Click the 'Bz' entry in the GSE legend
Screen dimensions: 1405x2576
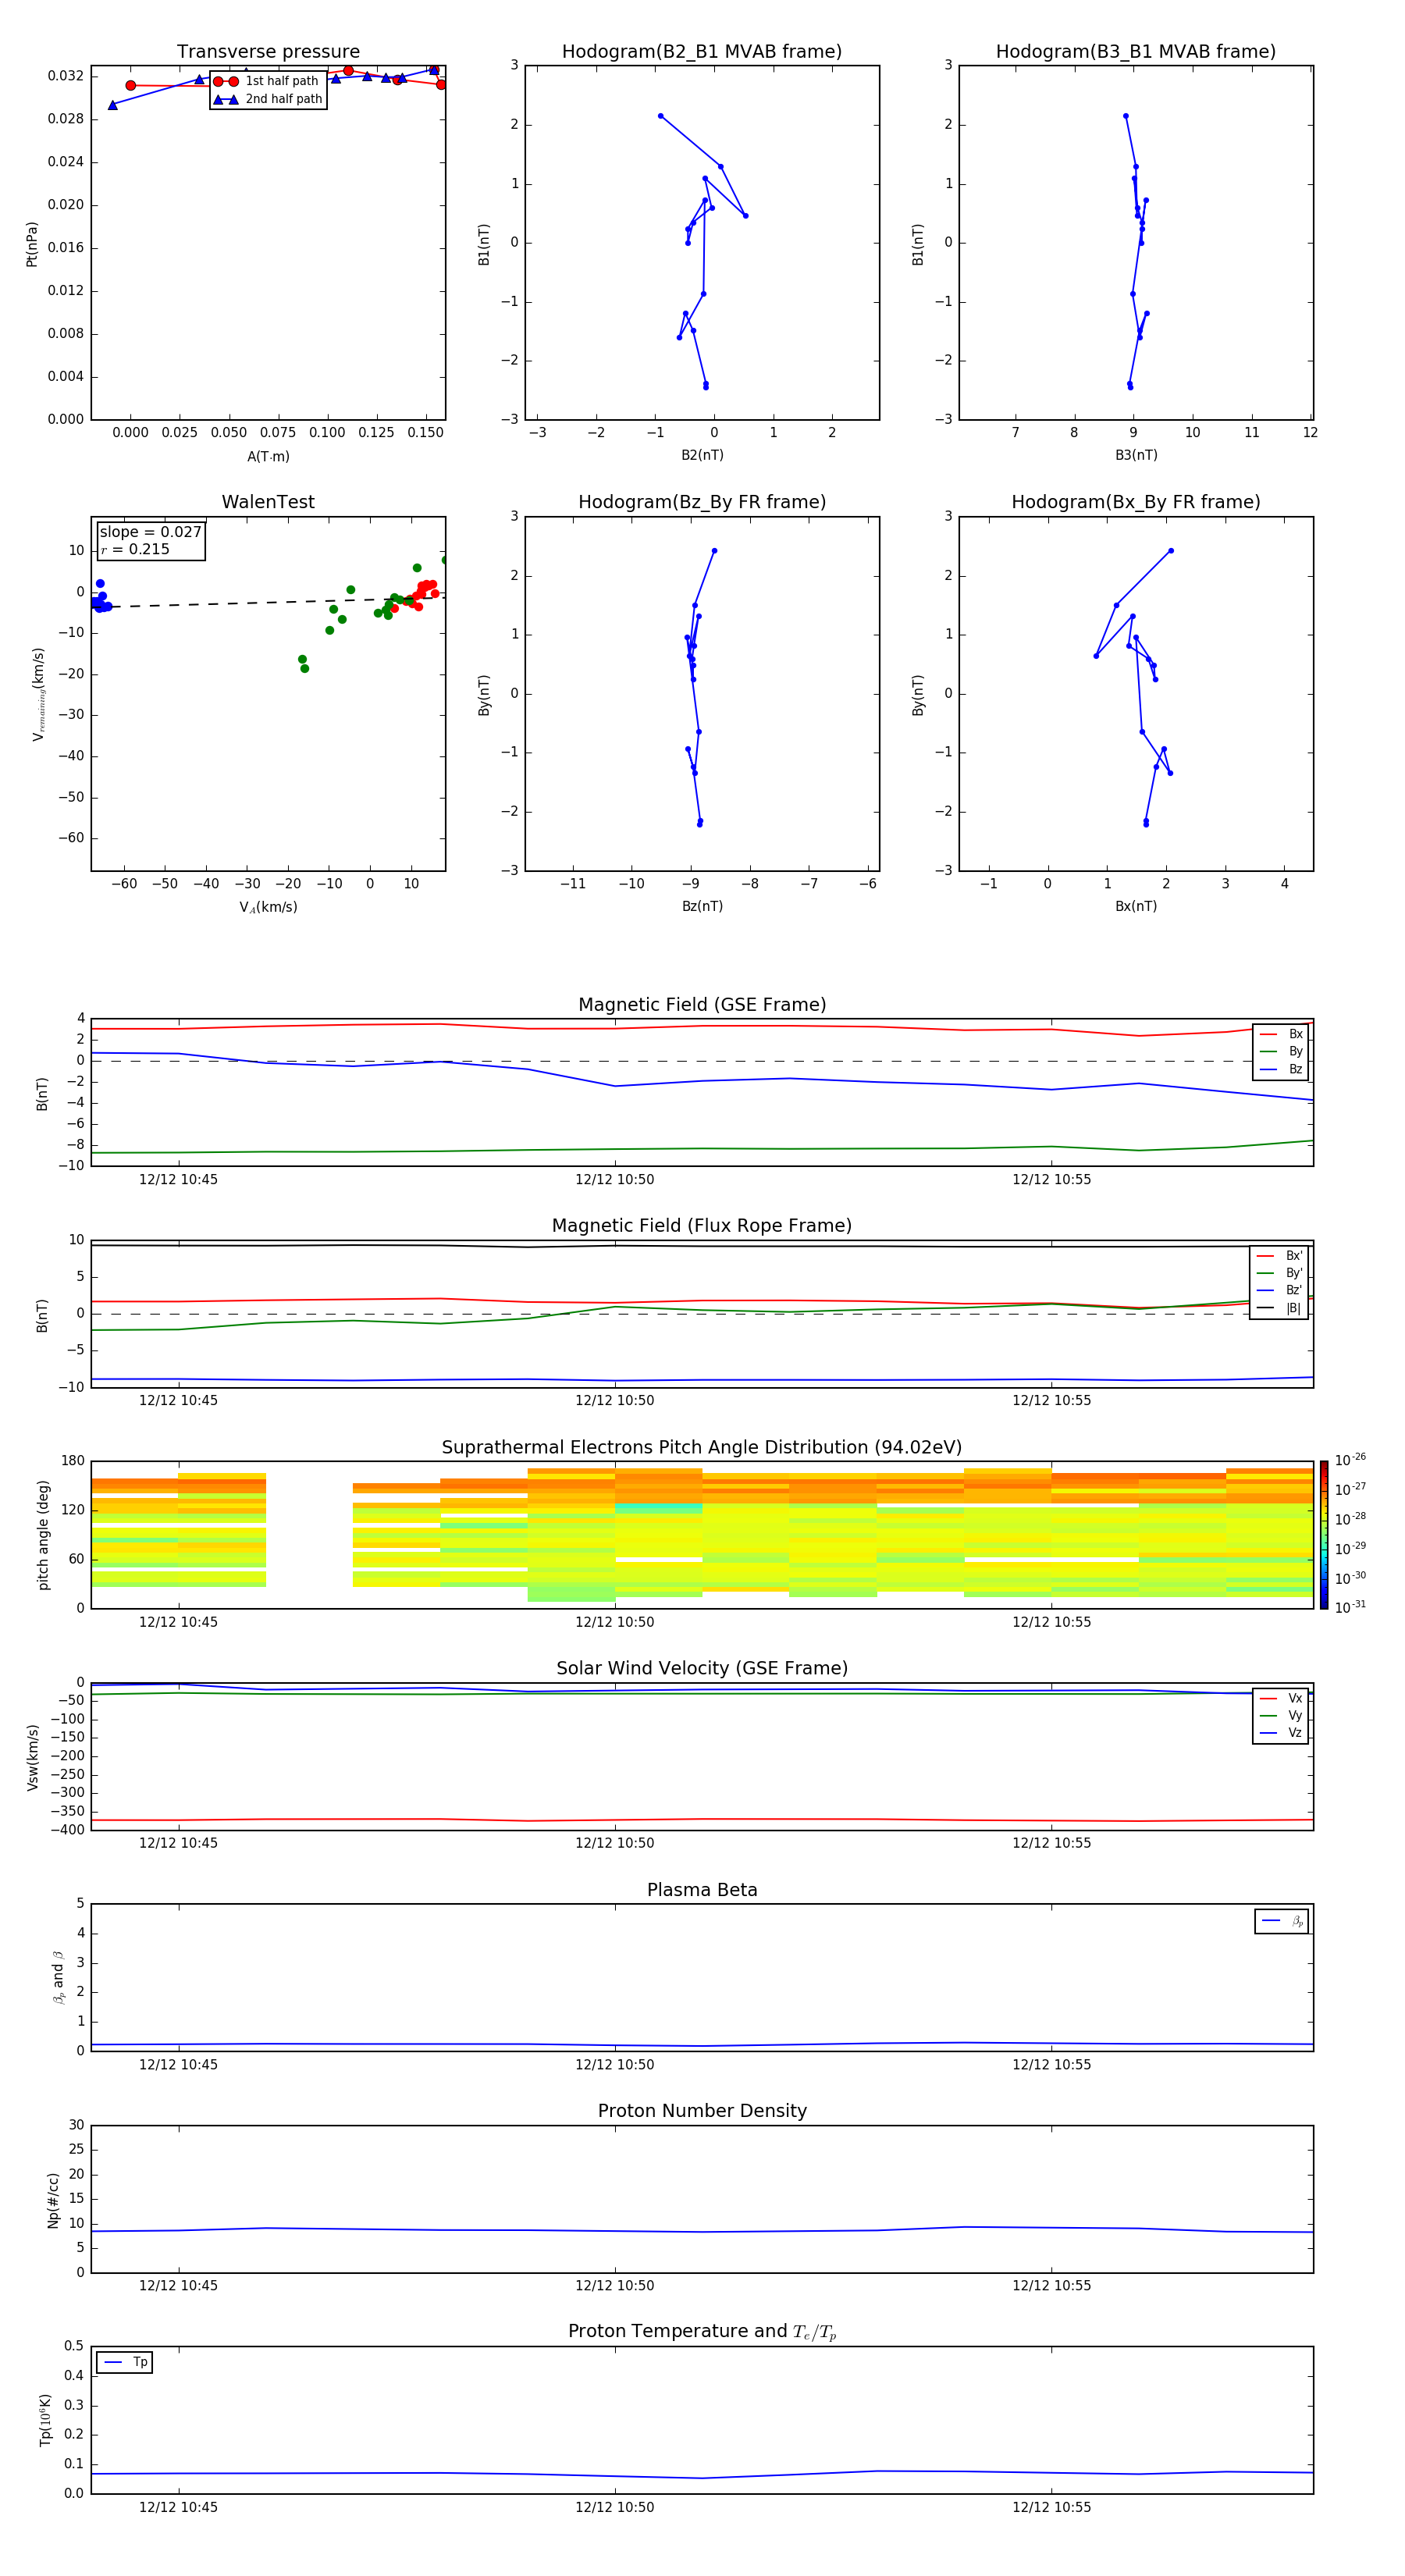(x=1281, y=1070)
